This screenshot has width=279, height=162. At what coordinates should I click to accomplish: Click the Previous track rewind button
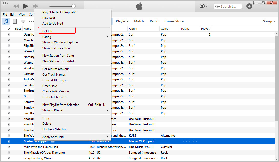tap(16, 6)
